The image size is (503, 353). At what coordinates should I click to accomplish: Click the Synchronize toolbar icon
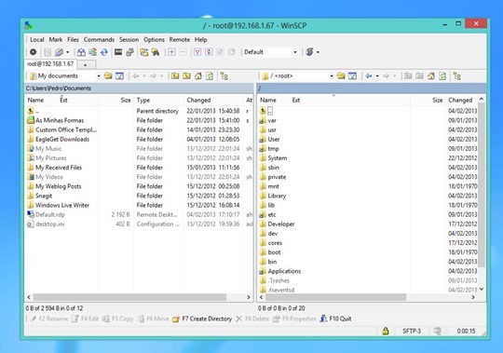tap(104, 52)
